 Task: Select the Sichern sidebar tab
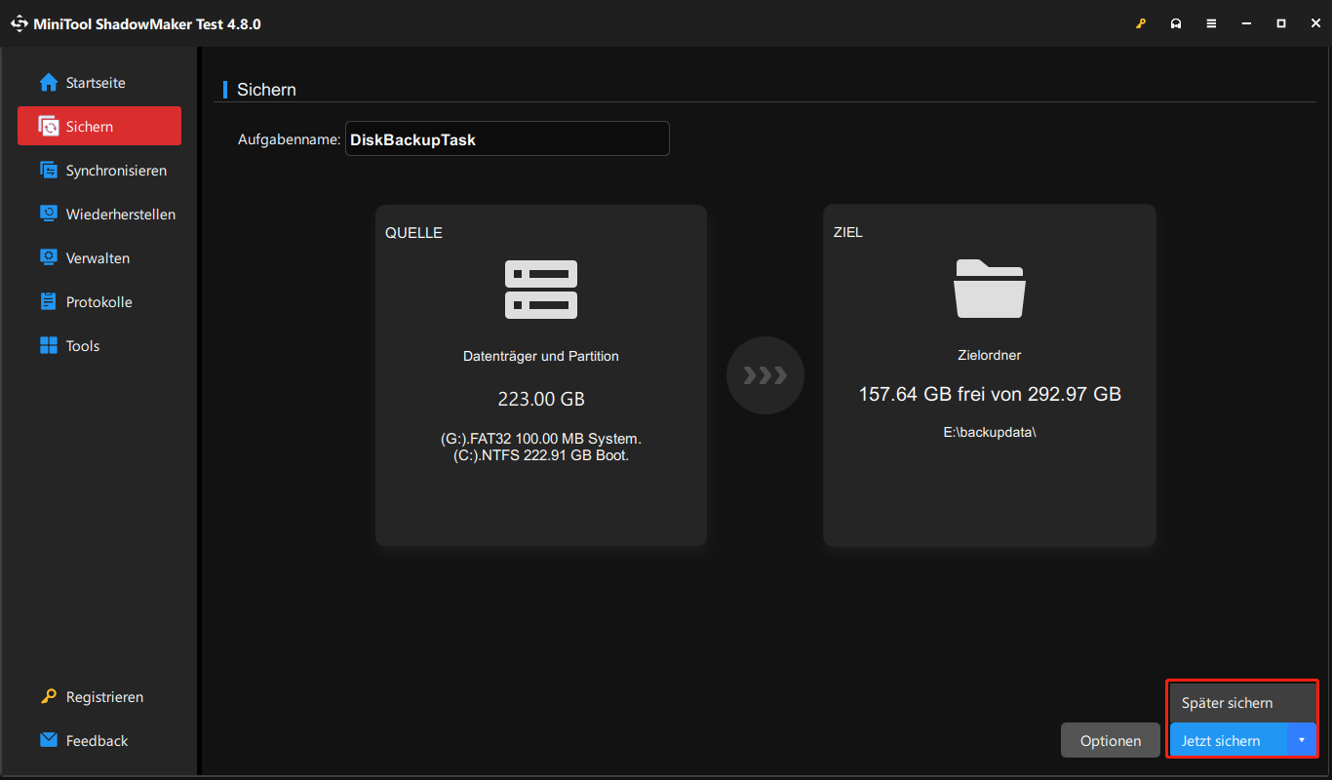point(99,127)
